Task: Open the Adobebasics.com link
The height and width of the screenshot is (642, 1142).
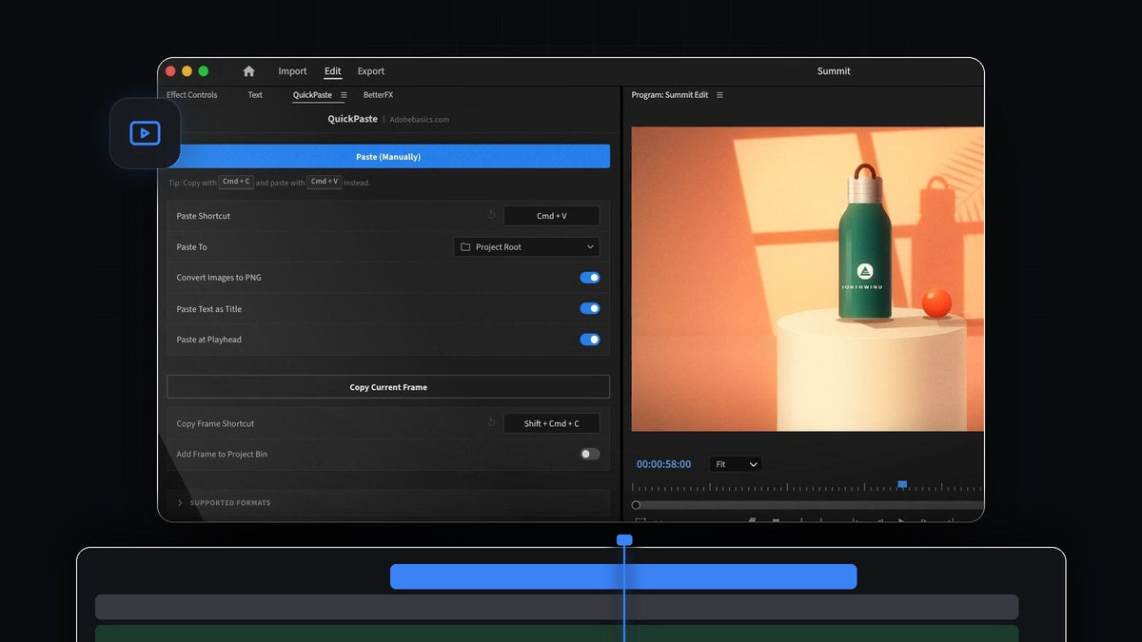Action: 420,120
